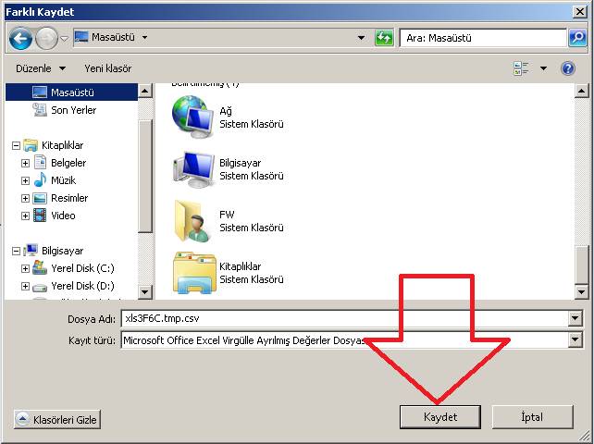The image size is (594, 444).
Task: Select Kitaplıklar in navigation tree
Action: click(x=62, y=145)
